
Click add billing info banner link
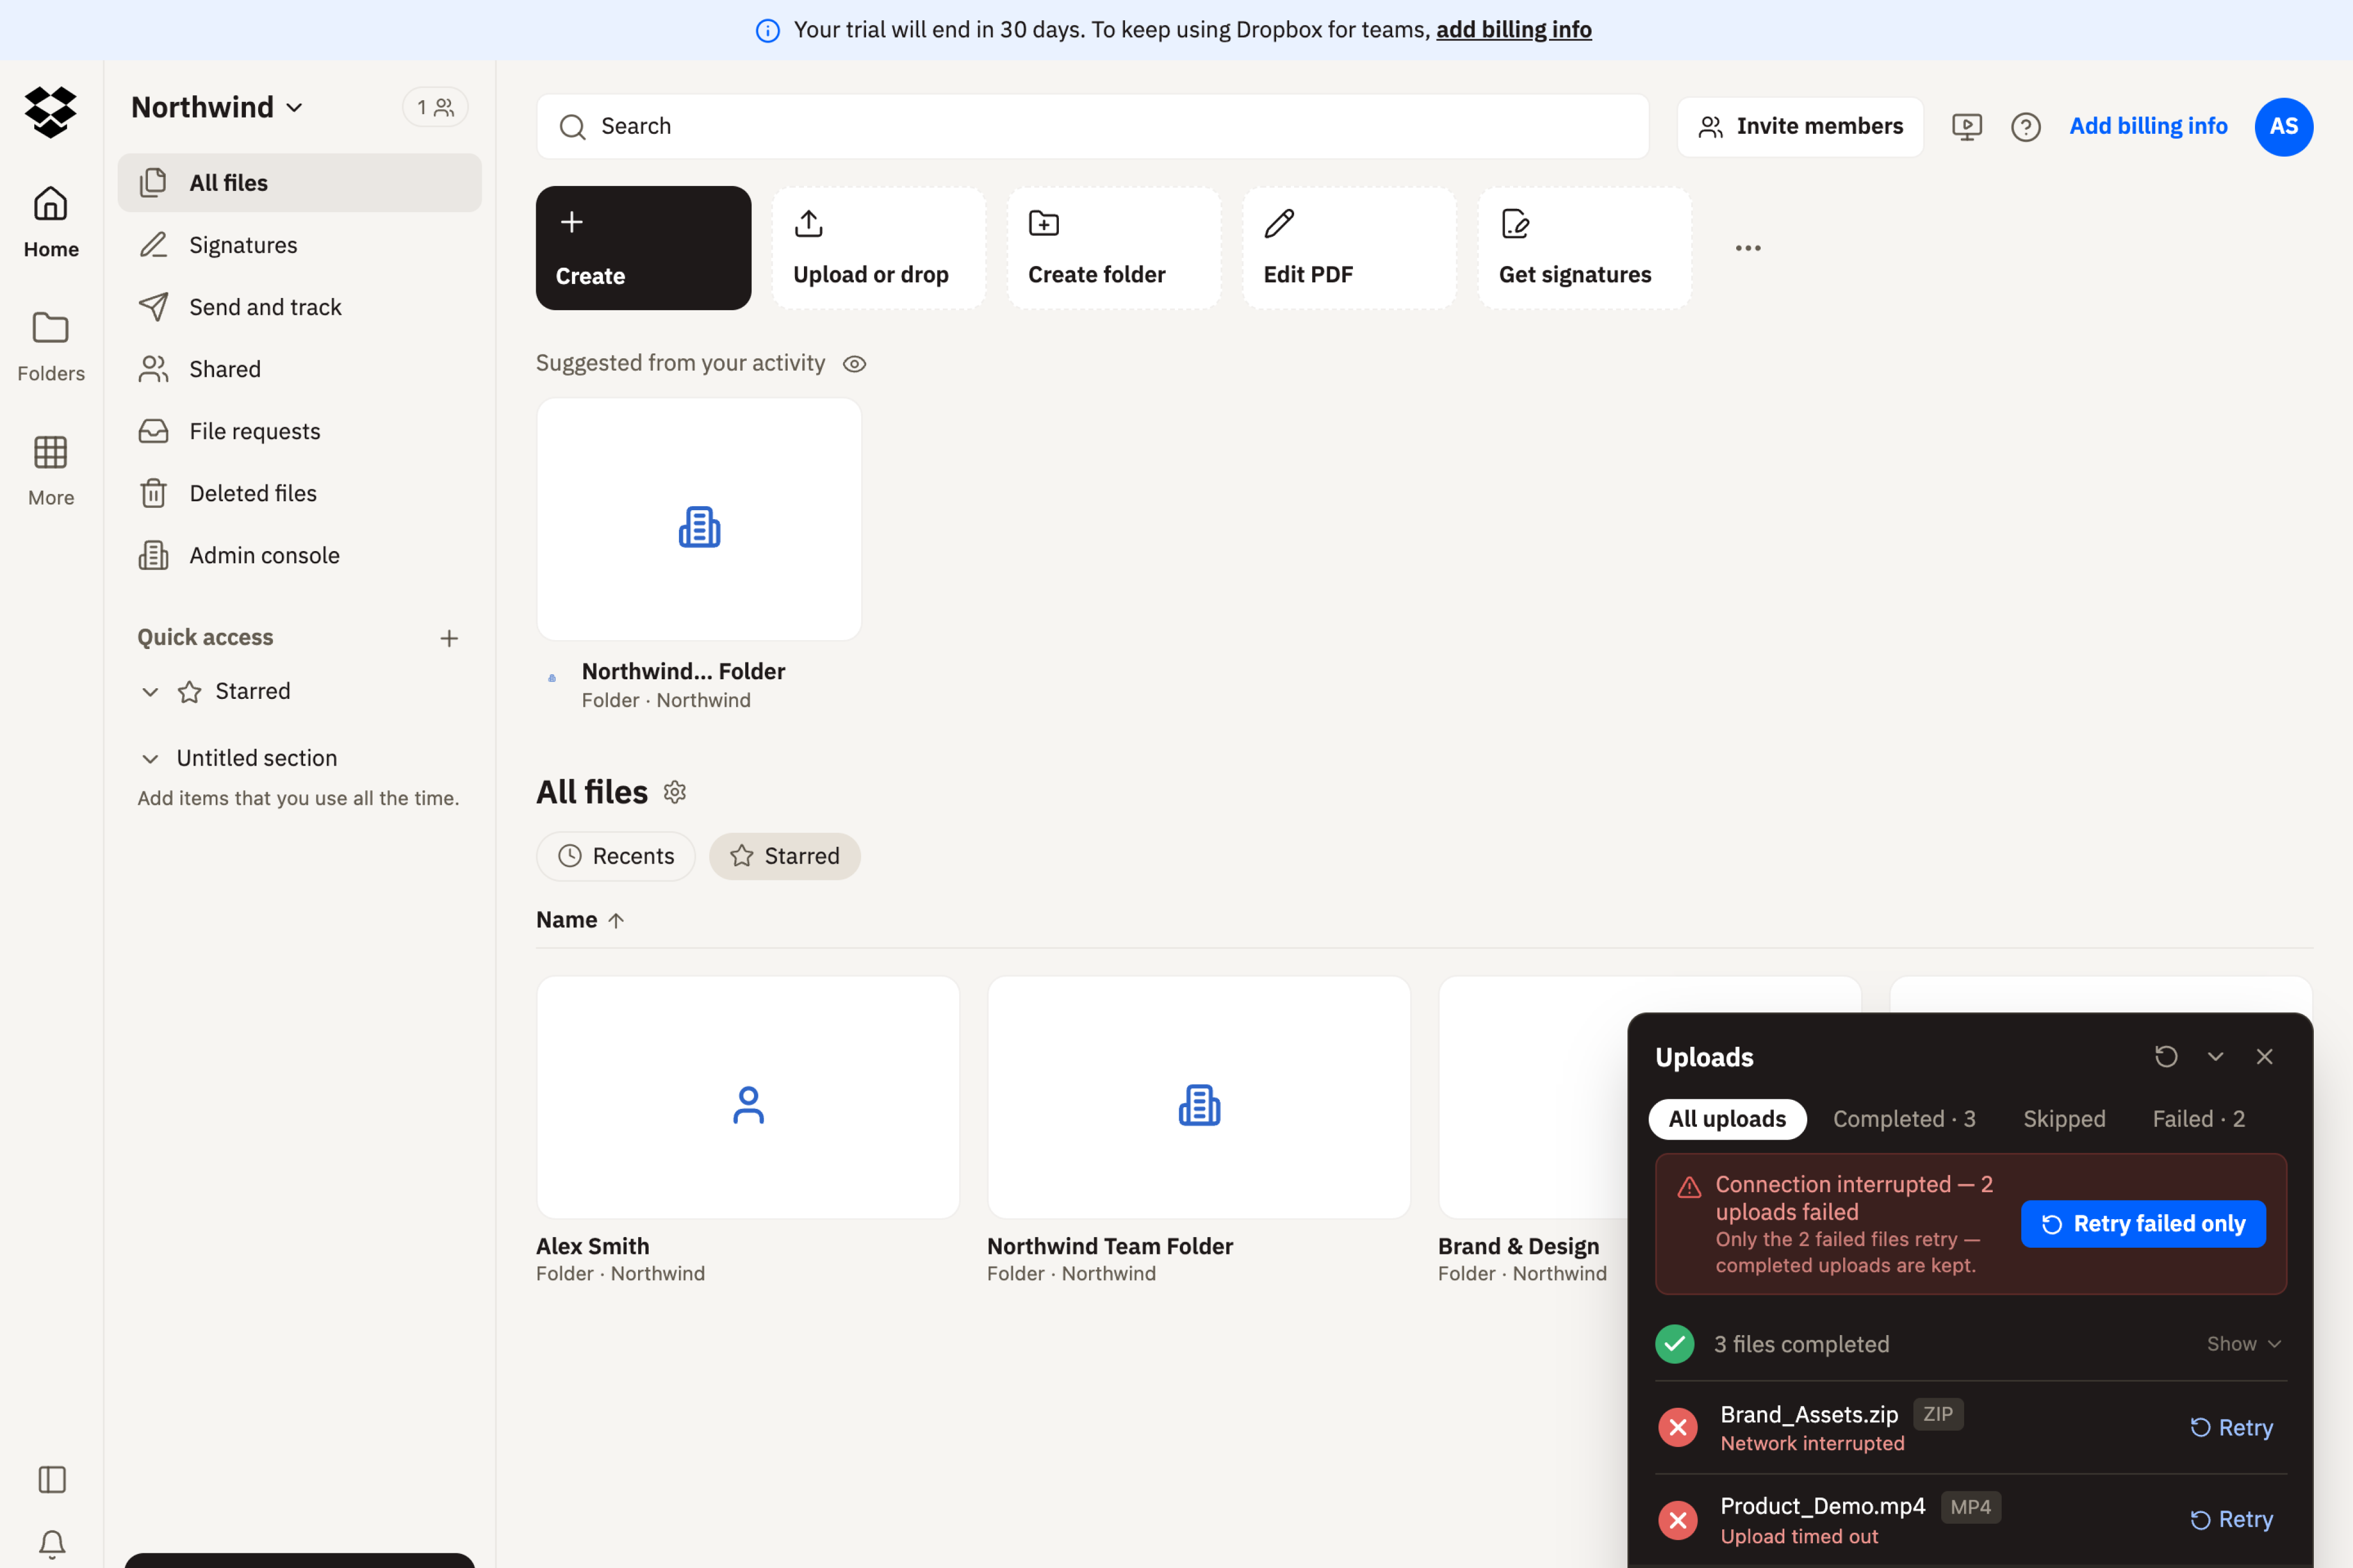(x=1514, y=30)
